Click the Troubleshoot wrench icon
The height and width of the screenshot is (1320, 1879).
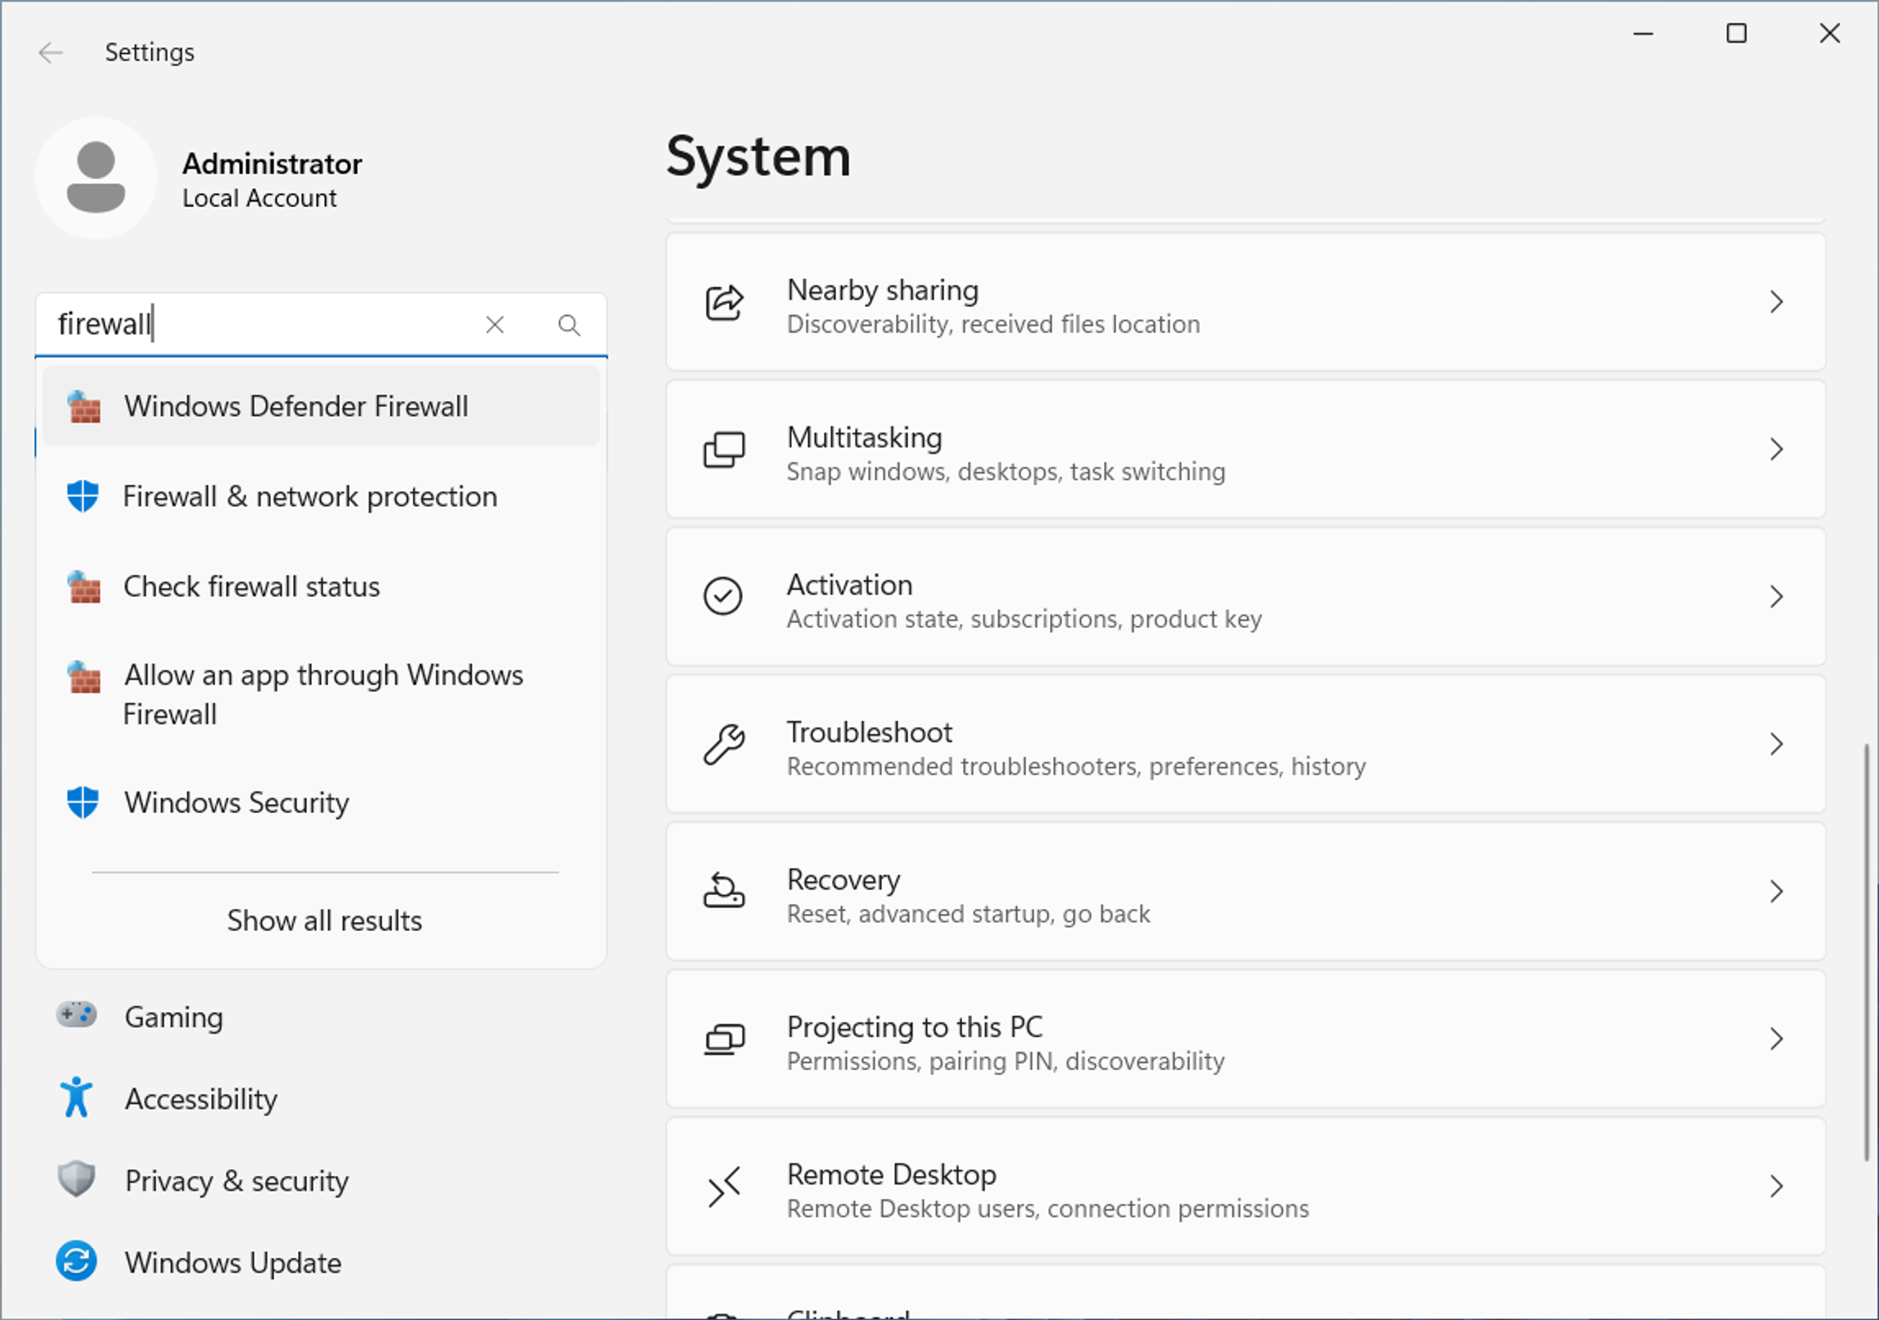coord(724,744)
